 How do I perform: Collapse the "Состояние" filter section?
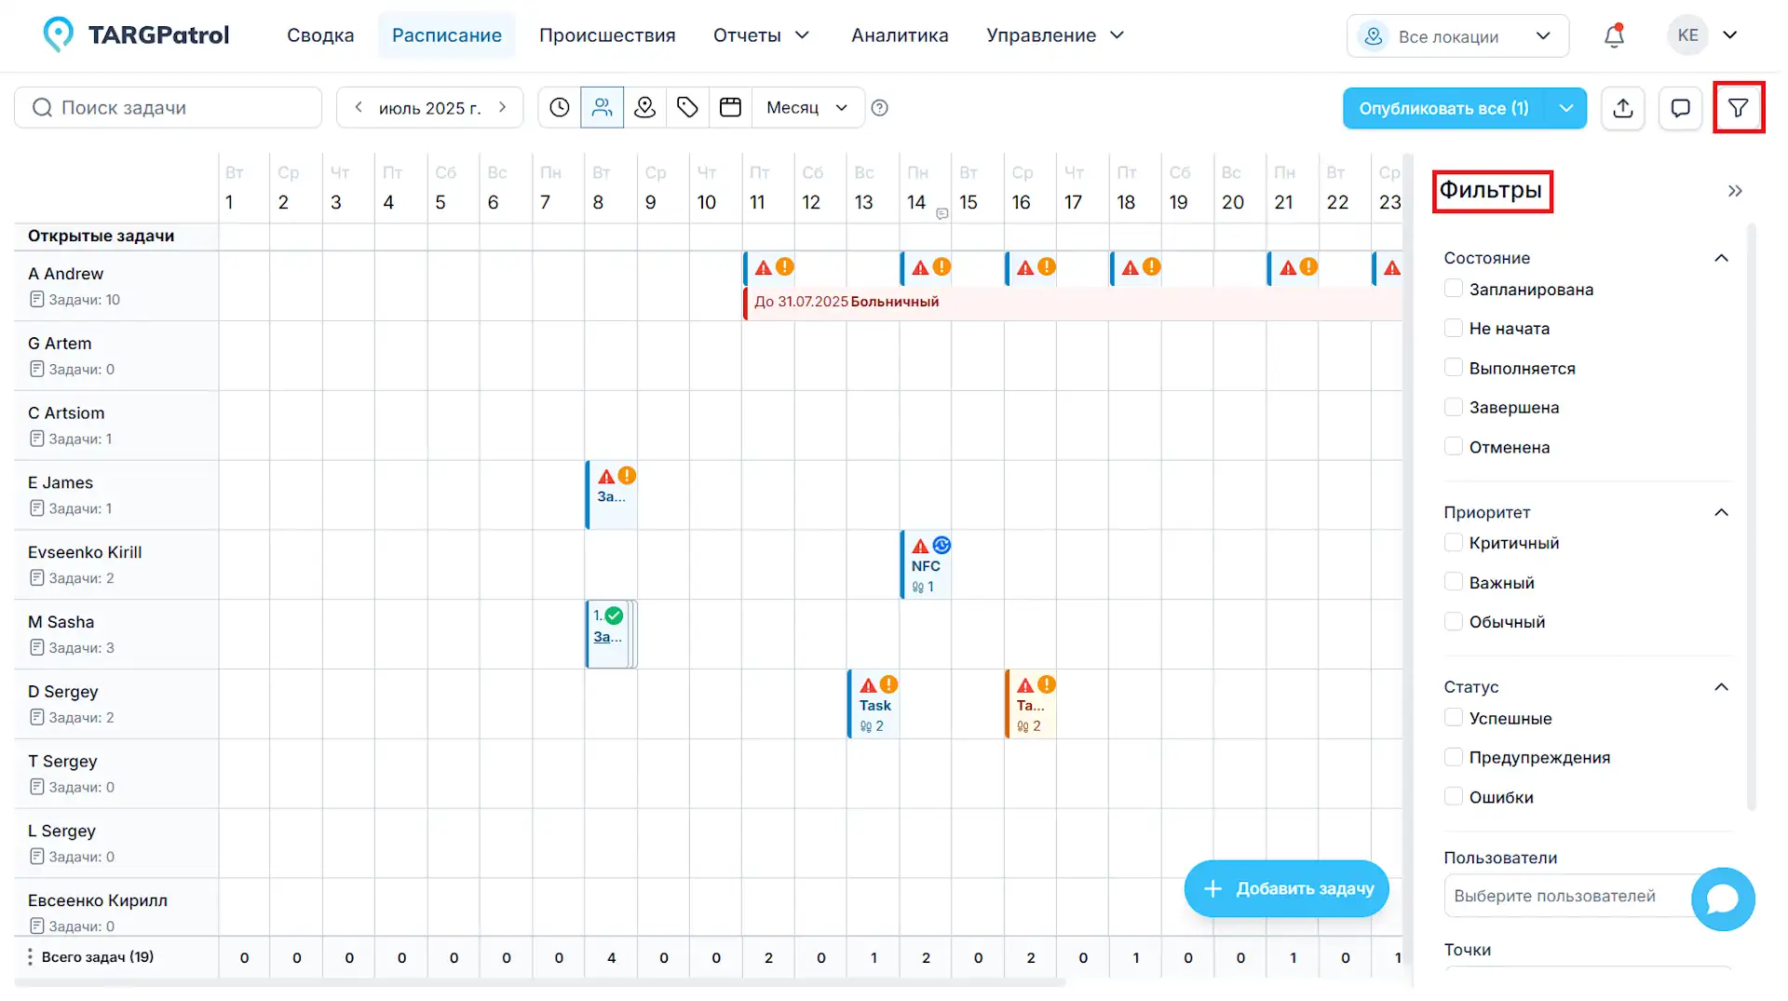[x=1722, y=258]
